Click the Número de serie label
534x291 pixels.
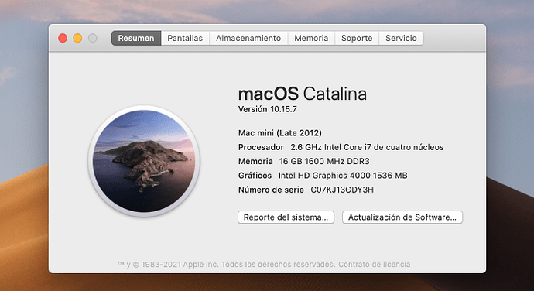[x=271, y=190]
